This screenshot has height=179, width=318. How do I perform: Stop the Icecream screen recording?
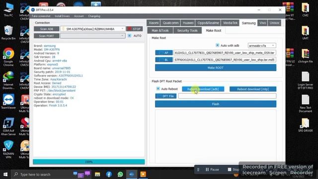233,170
